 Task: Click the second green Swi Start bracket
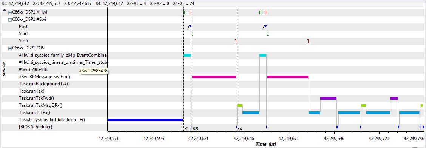(x=268, y=34)
